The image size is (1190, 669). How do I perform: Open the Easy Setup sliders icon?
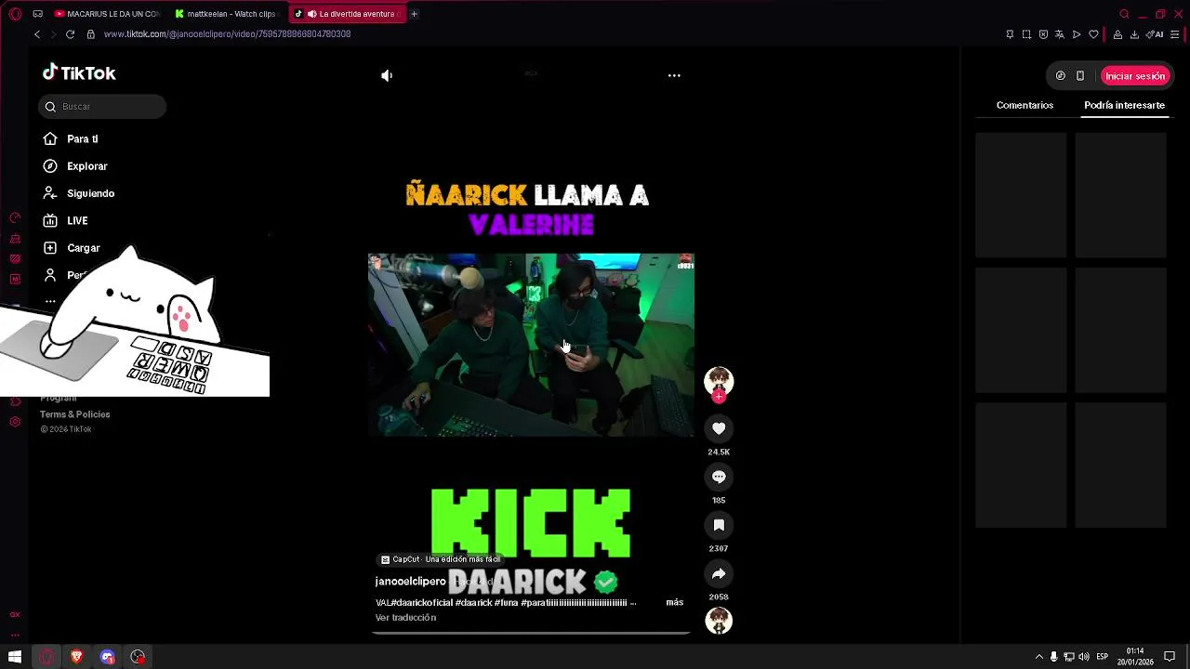(1175, 34)
